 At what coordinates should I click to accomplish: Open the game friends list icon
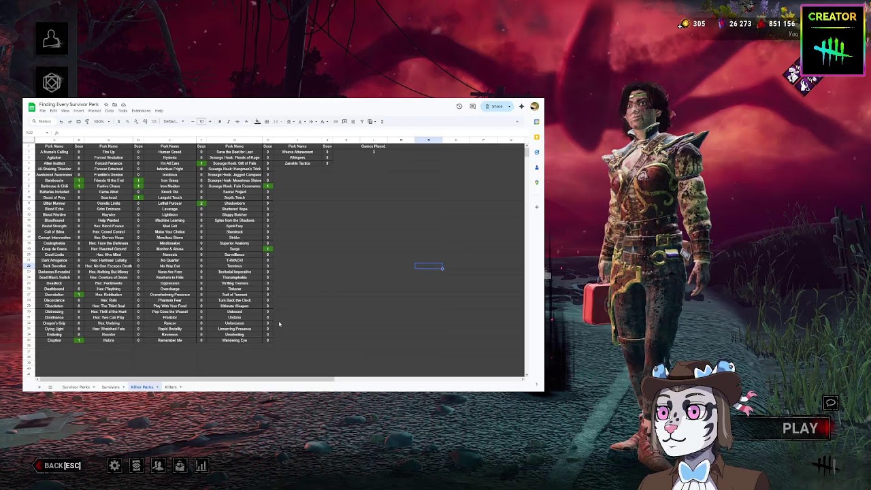click(x=158, y=465)
